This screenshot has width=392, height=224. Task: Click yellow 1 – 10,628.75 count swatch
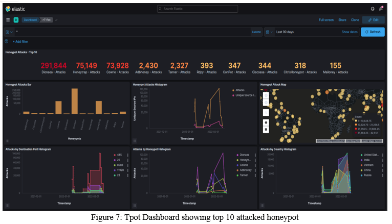(356, 121)
